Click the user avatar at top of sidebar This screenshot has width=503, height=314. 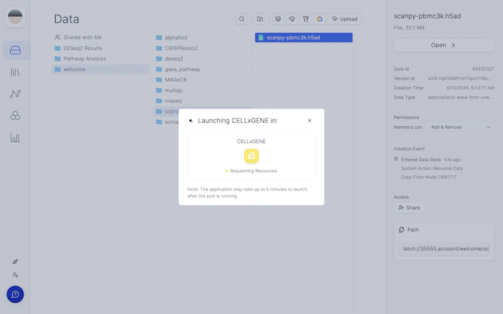point(15,17)
